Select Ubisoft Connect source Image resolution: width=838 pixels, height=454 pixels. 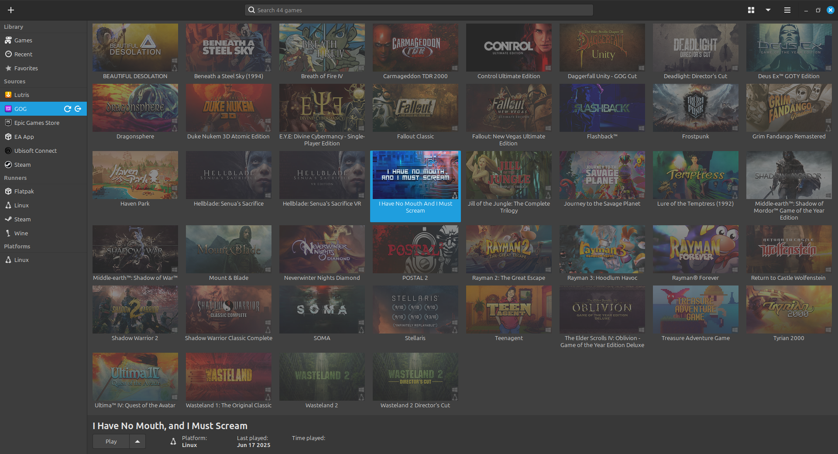tap(43, 151)
